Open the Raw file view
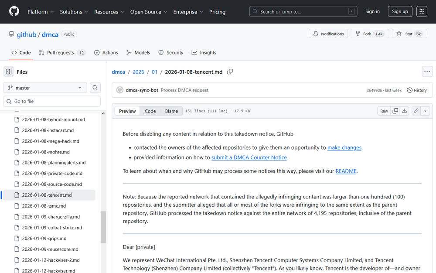 pos(384,111)
